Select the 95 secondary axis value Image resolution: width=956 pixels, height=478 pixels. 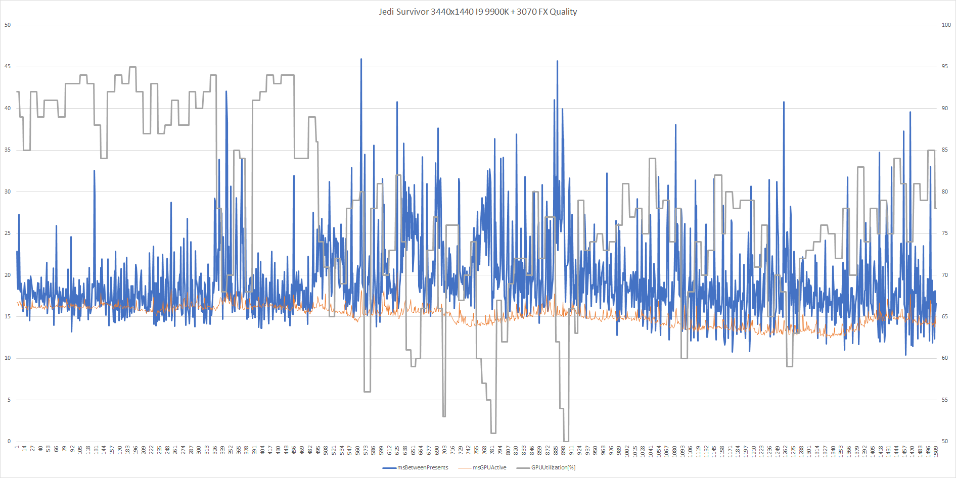(x=945, y=67)
